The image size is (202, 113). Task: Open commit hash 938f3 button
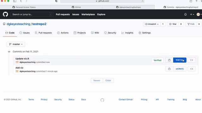[x=180, y=60]
